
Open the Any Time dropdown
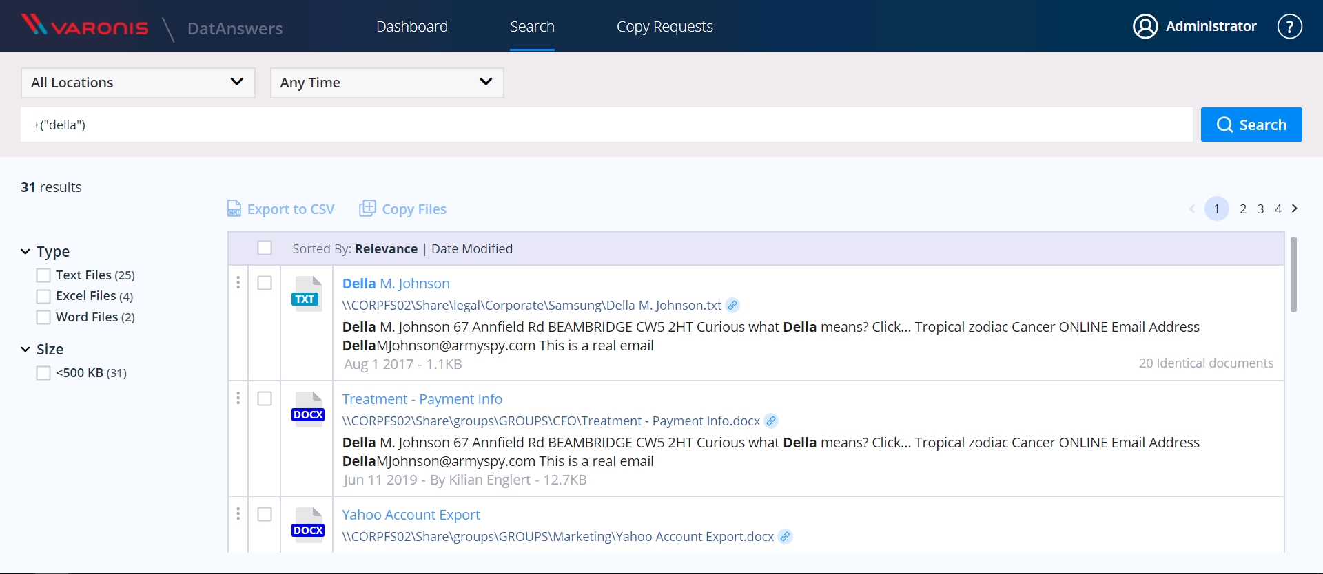(x=387, y=83)
